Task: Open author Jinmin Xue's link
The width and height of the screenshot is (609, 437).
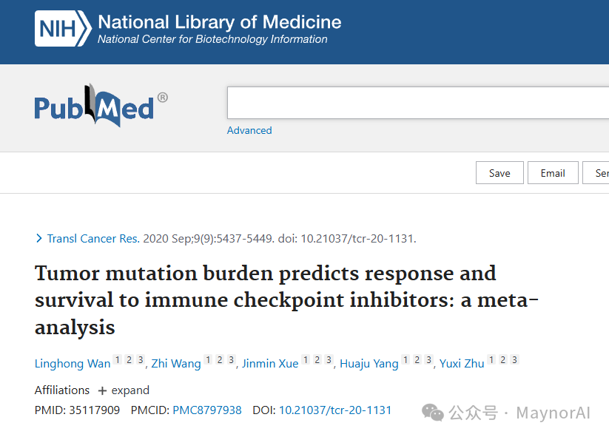Action: [270, 364]
